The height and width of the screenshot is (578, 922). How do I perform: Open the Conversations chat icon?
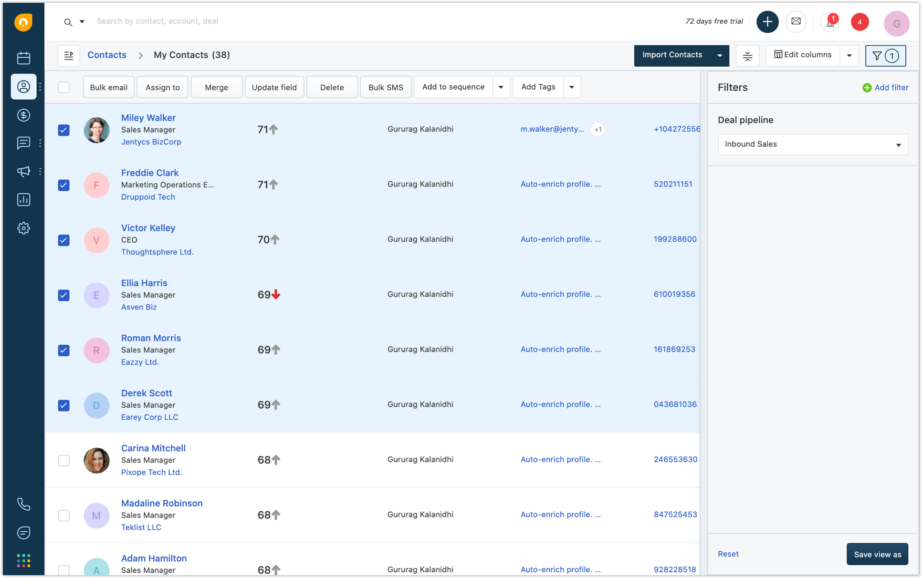[23, 143]
